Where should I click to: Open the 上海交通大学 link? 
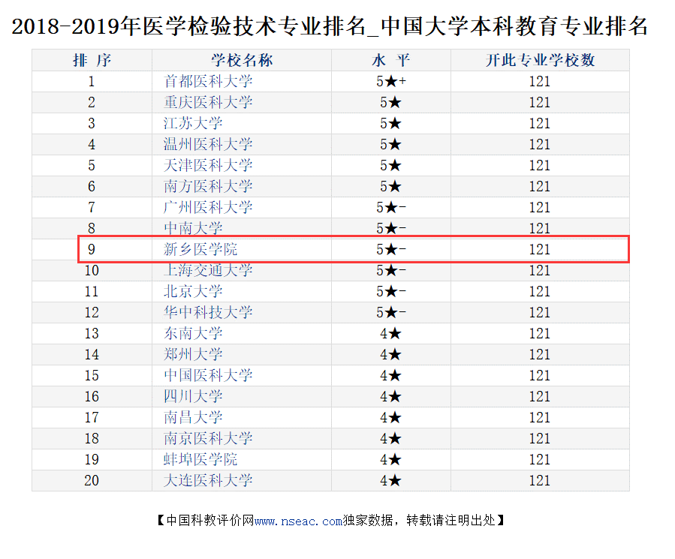208,270
